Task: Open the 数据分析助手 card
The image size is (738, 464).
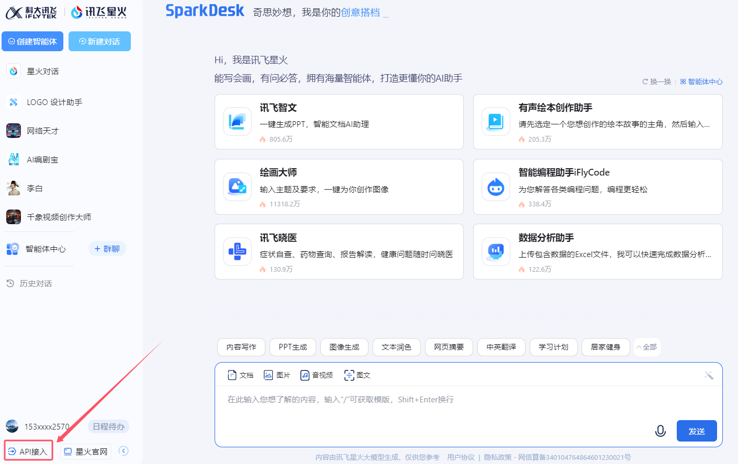Action: pyautogui.click(x=598, y=251)
